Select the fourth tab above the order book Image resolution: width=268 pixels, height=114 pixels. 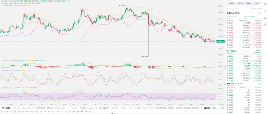[257, 3]
